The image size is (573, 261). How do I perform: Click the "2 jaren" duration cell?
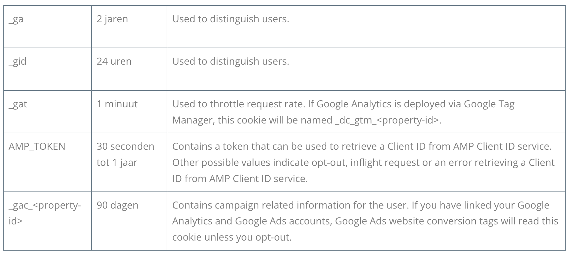pos(112,19)
